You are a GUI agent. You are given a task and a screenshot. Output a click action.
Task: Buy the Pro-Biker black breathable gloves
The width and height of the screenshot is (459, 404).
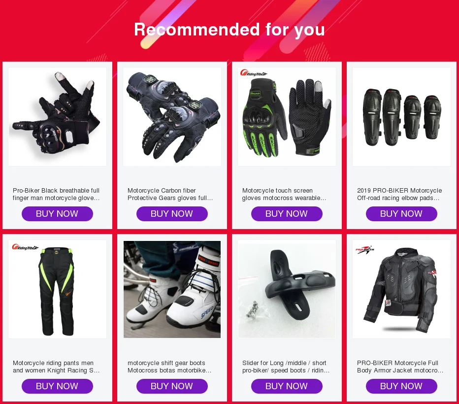click(57, 214)
